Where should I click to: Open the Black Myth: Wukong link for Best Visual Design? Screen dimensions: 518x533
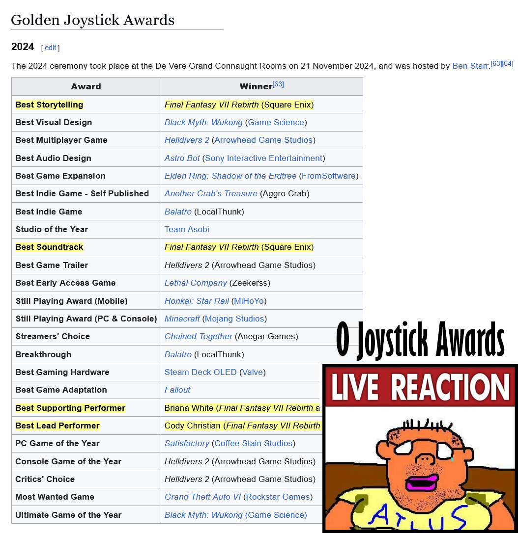(203, 122)
